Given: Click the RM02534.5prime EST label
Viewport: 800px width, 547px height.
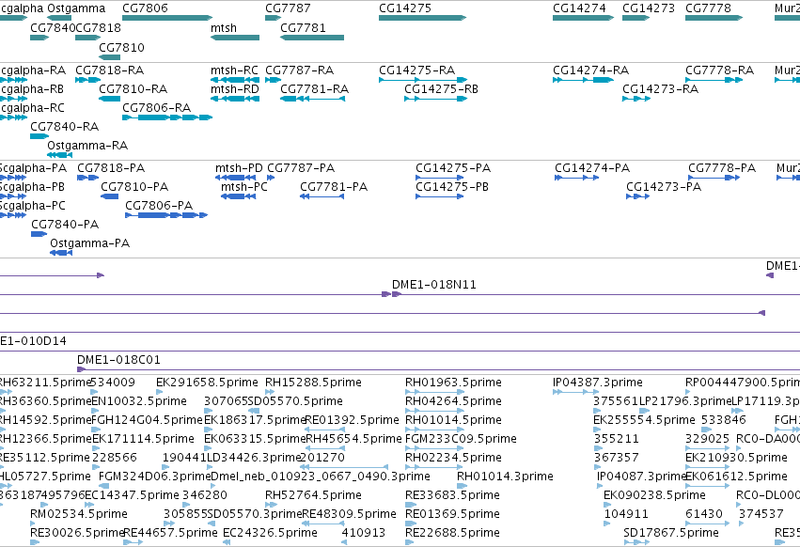Looking at the screenshot, I should (79, 514).
